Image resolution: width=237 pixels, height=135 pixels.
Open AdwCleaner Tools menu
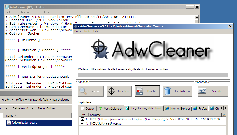click(x=87, y=31)
